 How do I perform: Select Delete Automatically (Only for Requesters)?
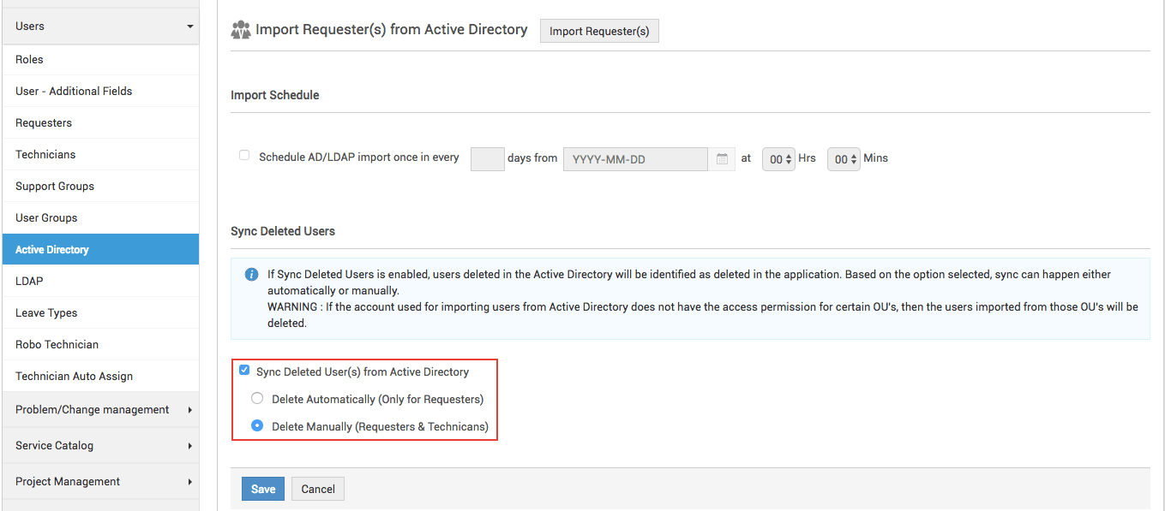pyautogui.click(x=257, y=398)
